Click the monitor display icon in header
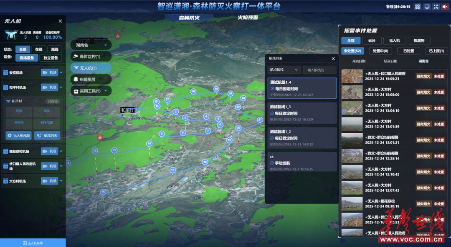Image resolution: width=451 pixels, height=247 pixels. [427, 6]
